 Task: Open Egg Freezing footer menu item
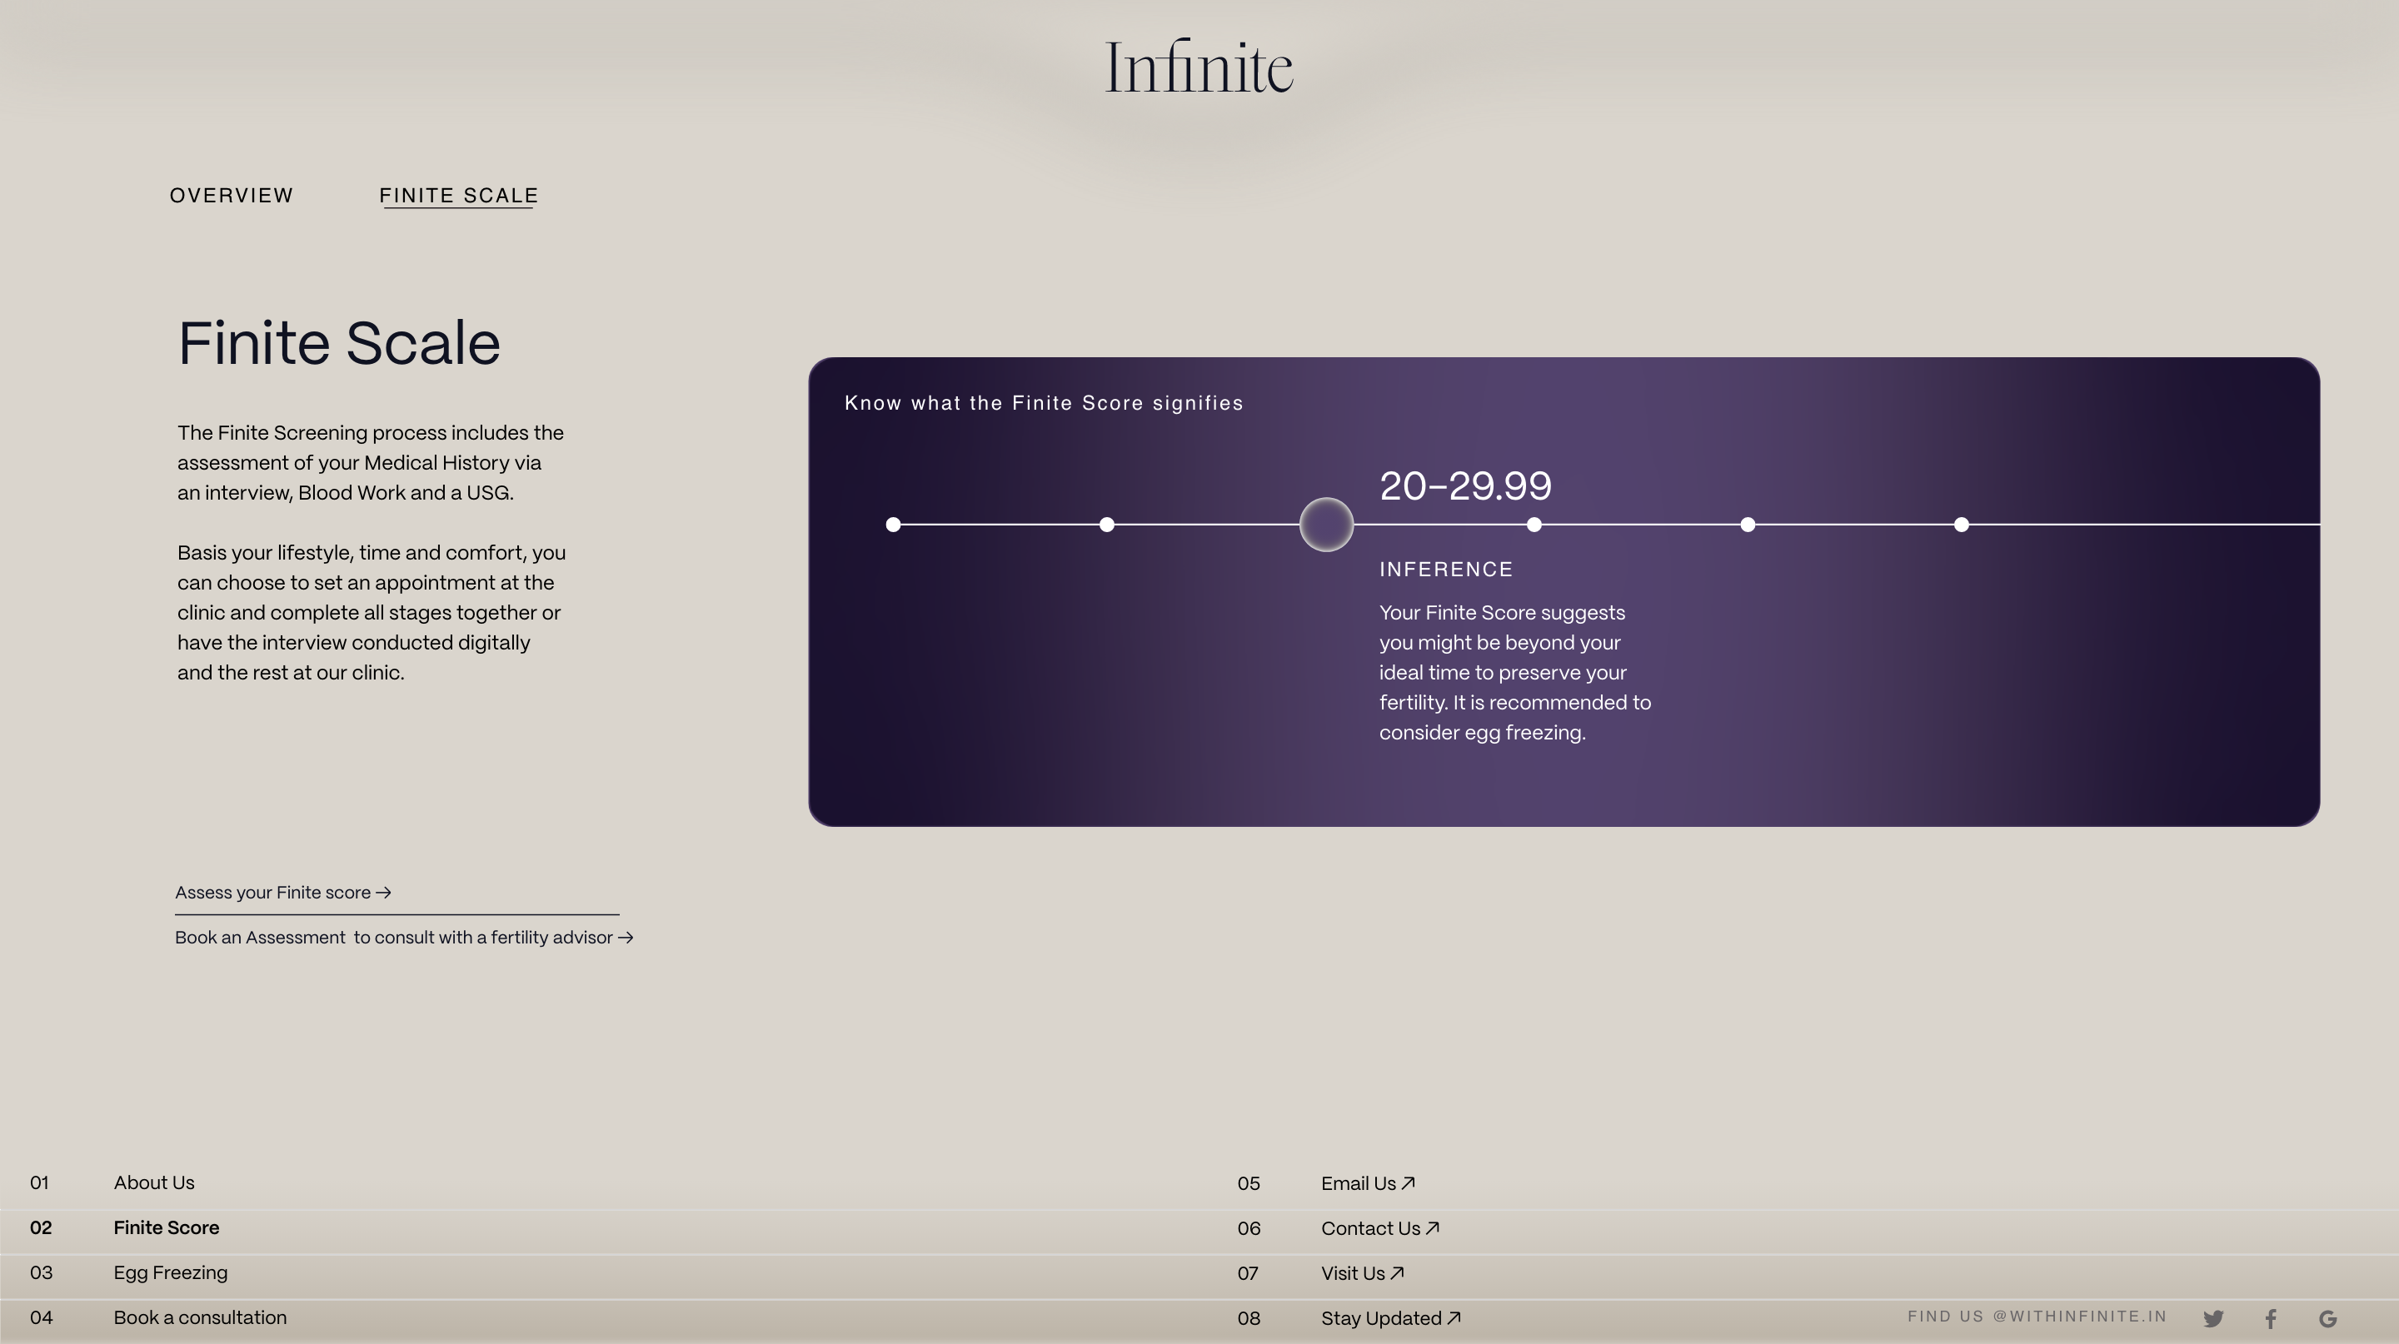[171, 1272]
